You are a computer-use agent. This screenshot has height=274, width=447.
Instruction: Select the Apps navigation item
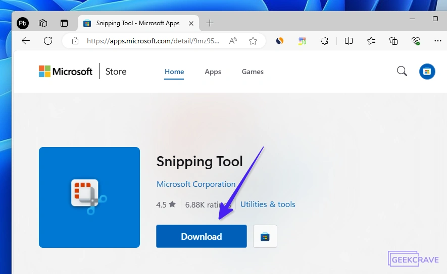point(213,72)
